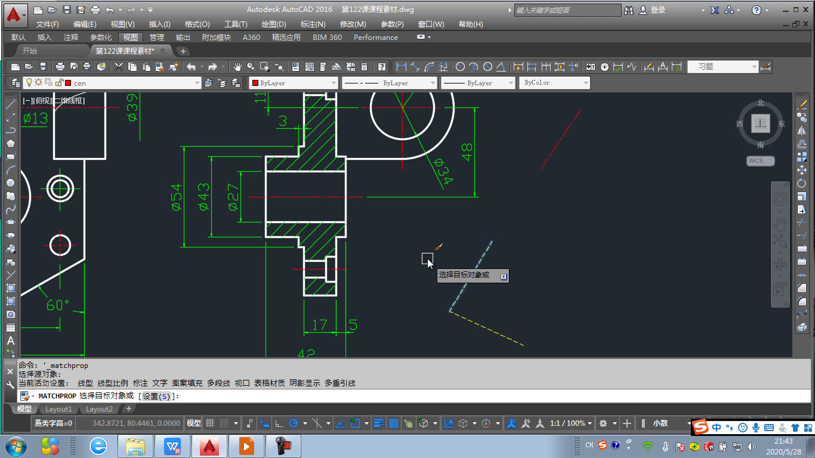
Task: Add a new drawing tab with plus button
Action: pos(183,51)
